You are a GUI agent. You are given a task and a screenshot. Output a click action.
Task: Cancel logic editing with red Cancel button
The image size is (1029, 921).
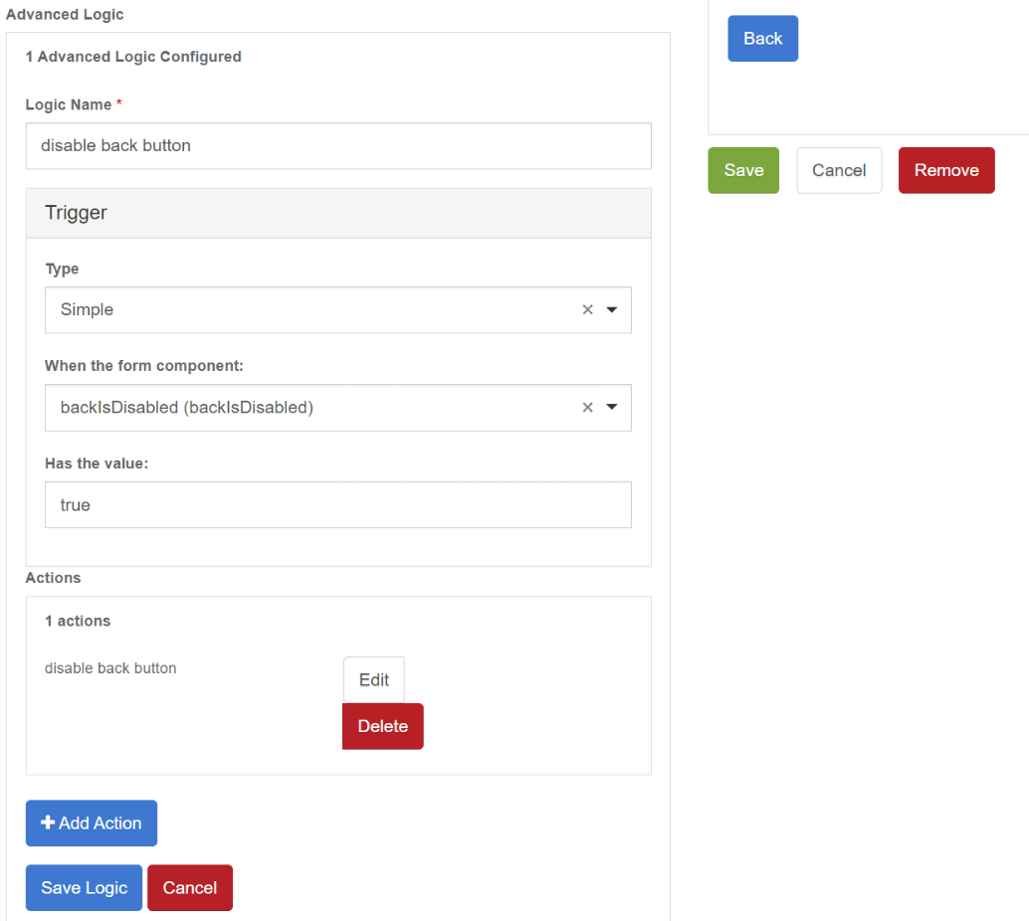coord(190,888)
